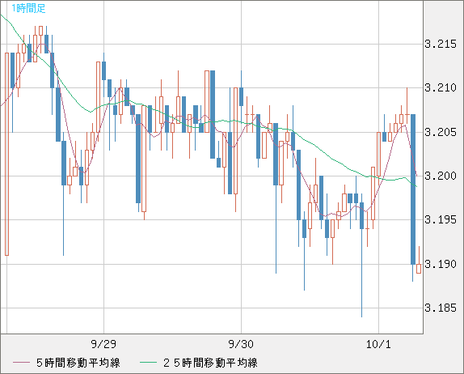Select the 3.215 price axis label
The image size is (464, 374).
click(x=441, y=45)
